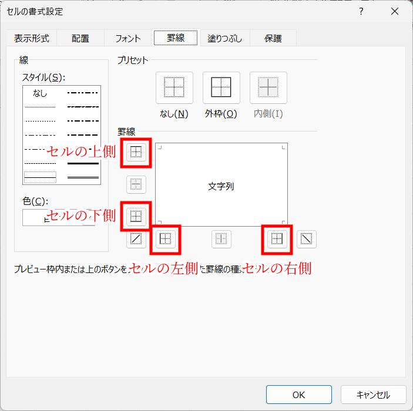The width and height of the screenshot is (413, 411).
Task: Click the OK button
Action: (x=298, y=395)
